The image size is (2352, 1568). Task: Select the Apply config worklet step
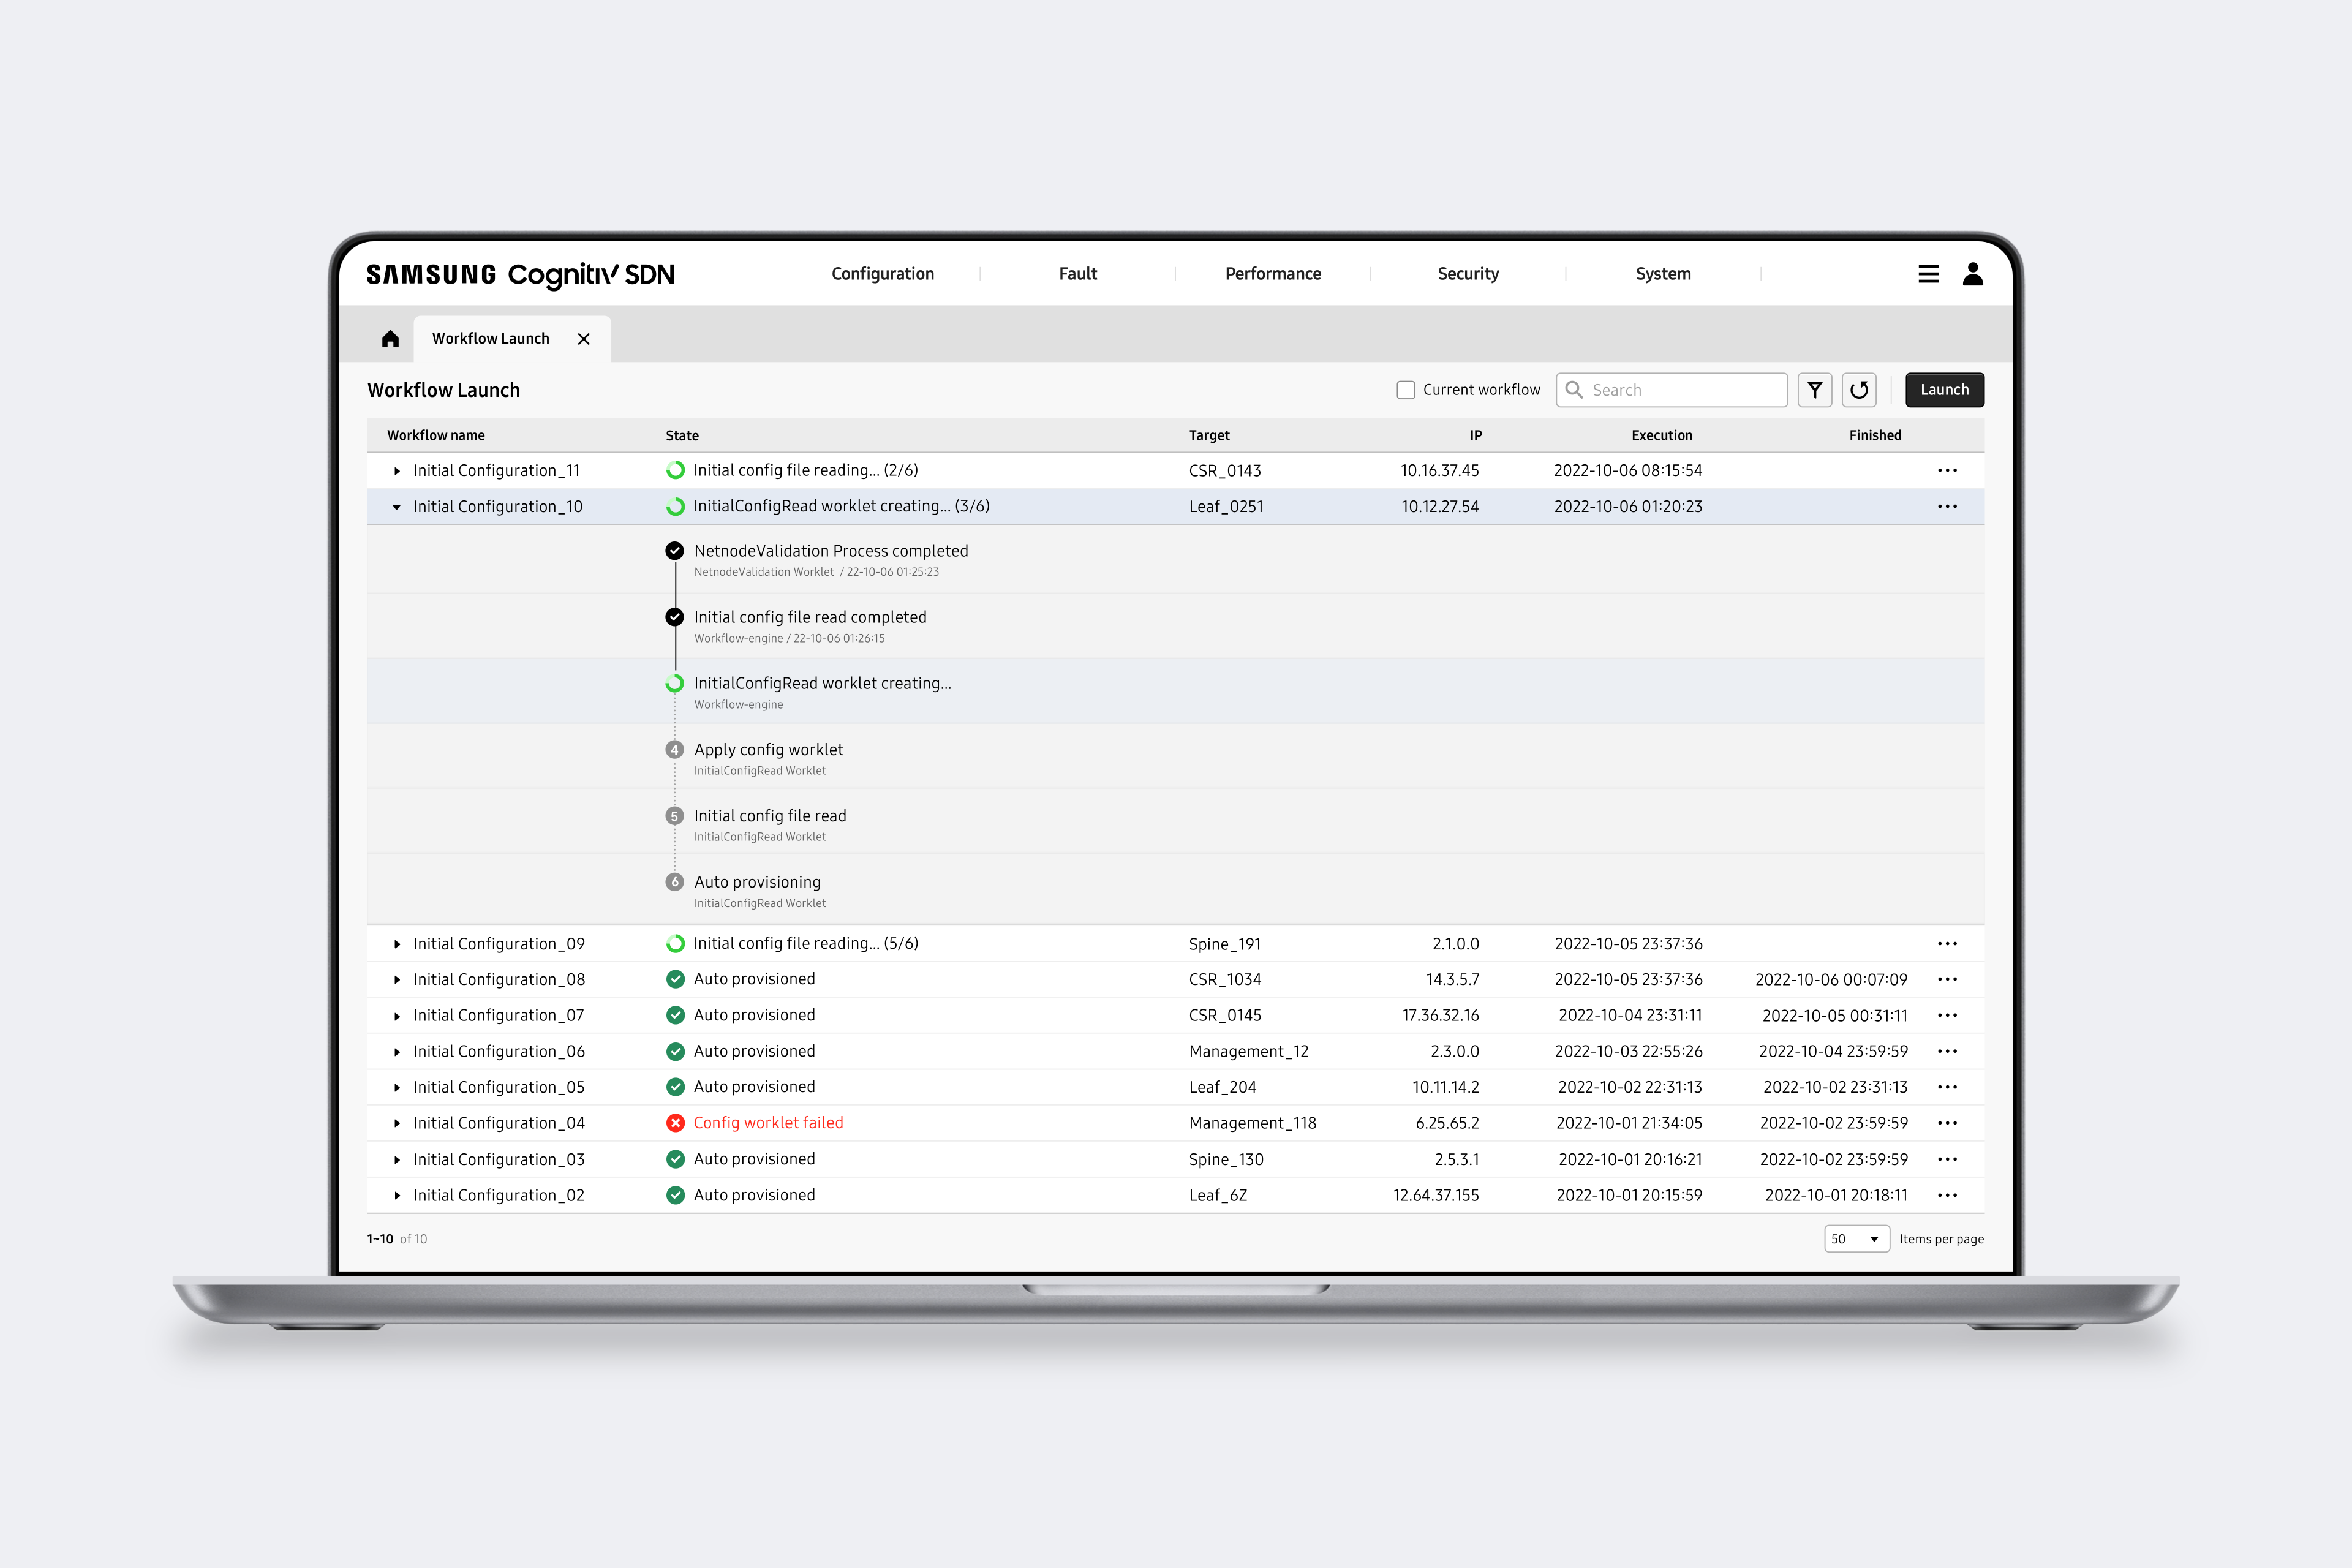coord(768,750)
